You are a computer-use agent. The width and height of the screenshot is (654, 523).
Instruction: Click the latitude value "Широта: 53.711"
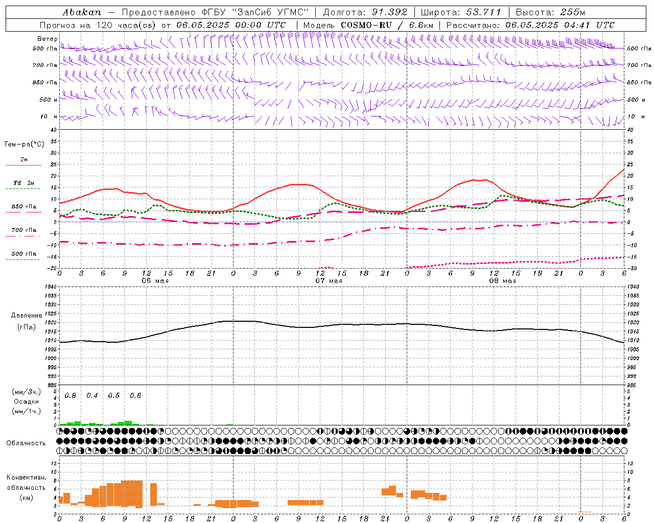click(461, 12)
